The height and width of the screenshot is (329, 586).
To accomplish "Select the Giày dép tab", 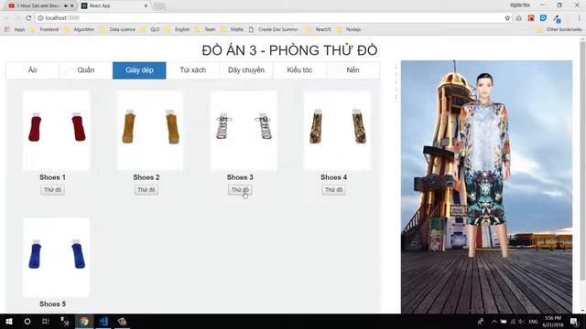I will tap(139, 70).
